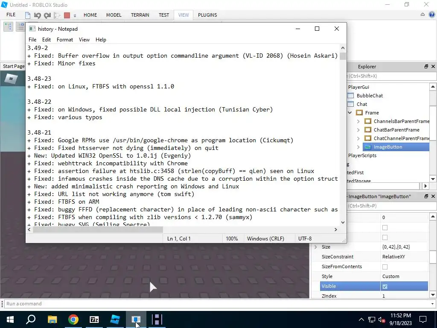This screenshot has width=437, height=328.
Task: Click the ZIndex value field
Action: click(404, 296)
